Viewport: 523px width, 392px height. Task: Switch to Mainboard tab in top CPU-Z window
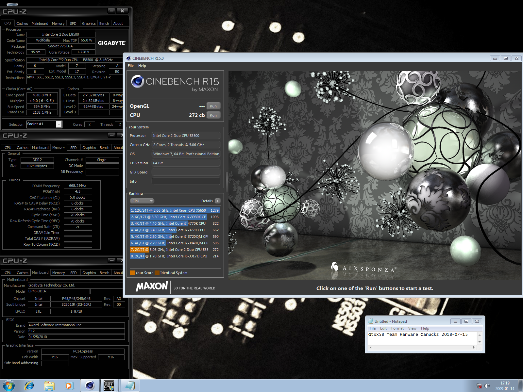pos(40,24)
